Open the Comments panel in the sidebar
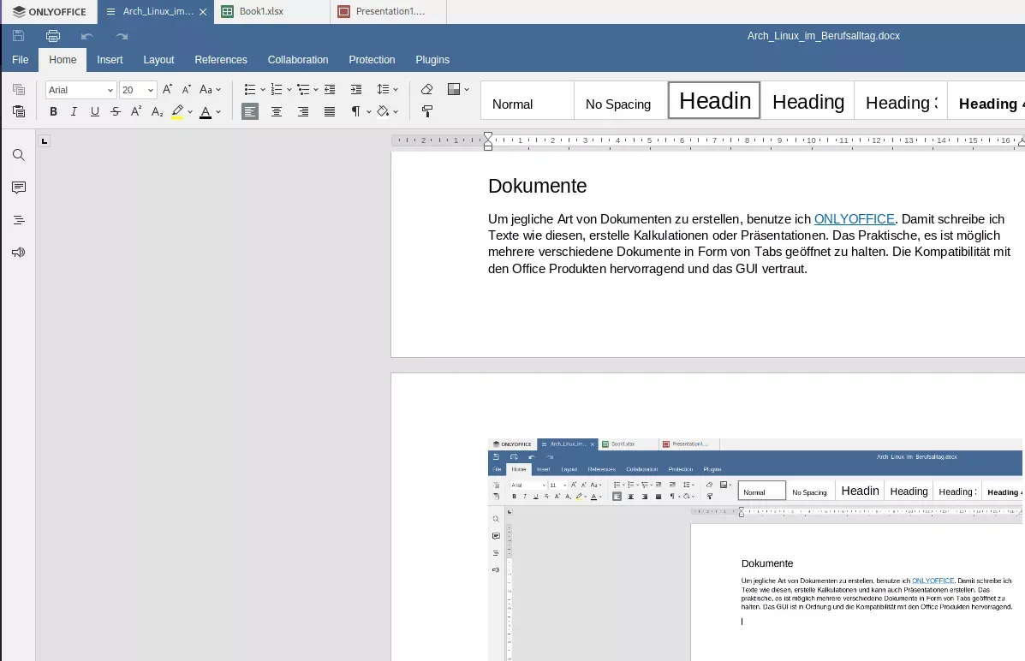 pyautogui.click(x=18, y=188)
